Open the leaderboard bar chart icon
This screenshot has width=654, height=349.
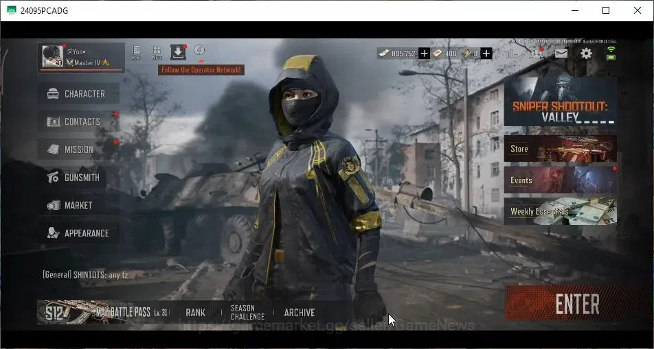click(x=511, y=53)
